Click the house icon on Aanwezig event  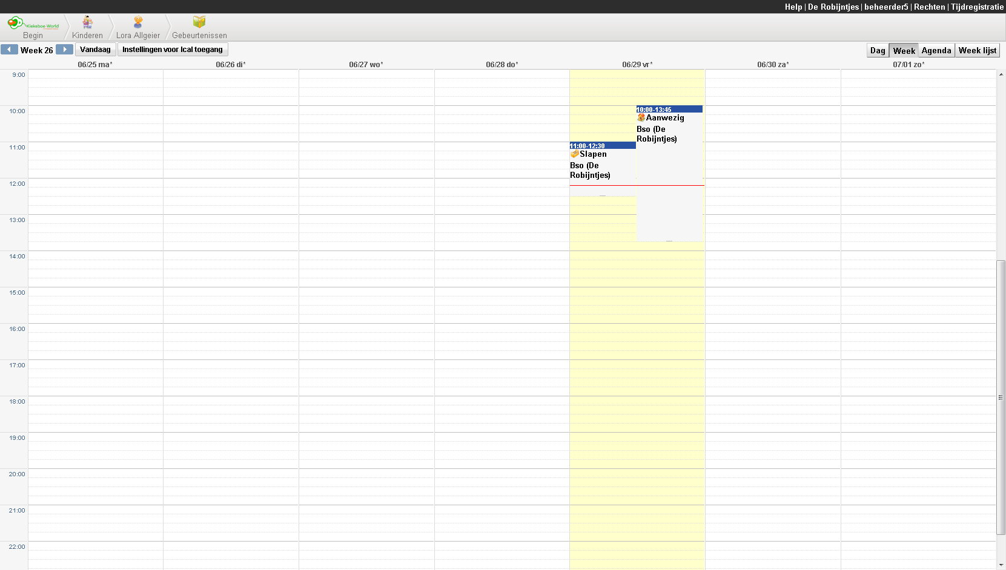tap(641, 118)
